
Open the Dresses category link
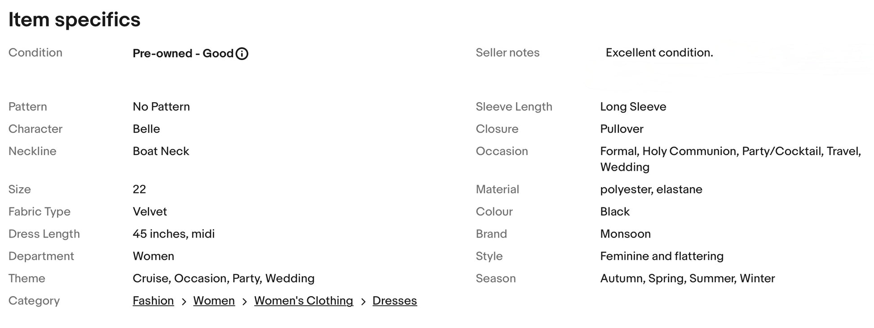(394, 301)
